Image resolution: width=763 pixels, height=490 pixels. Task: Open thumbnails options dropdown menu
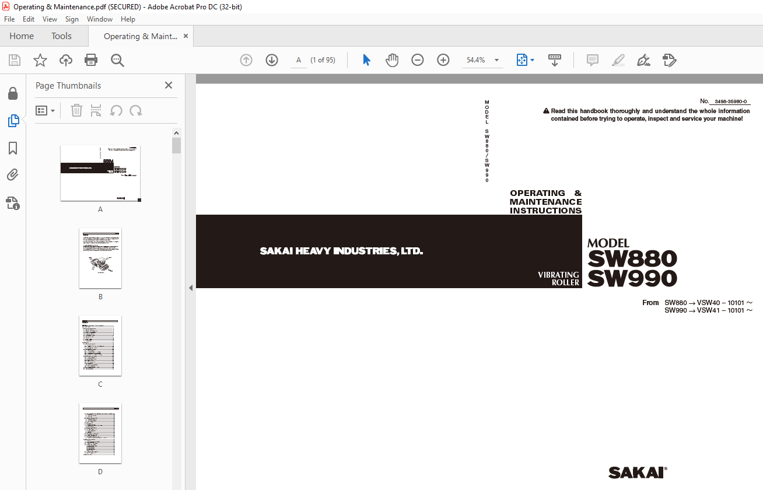pos(45,110)
